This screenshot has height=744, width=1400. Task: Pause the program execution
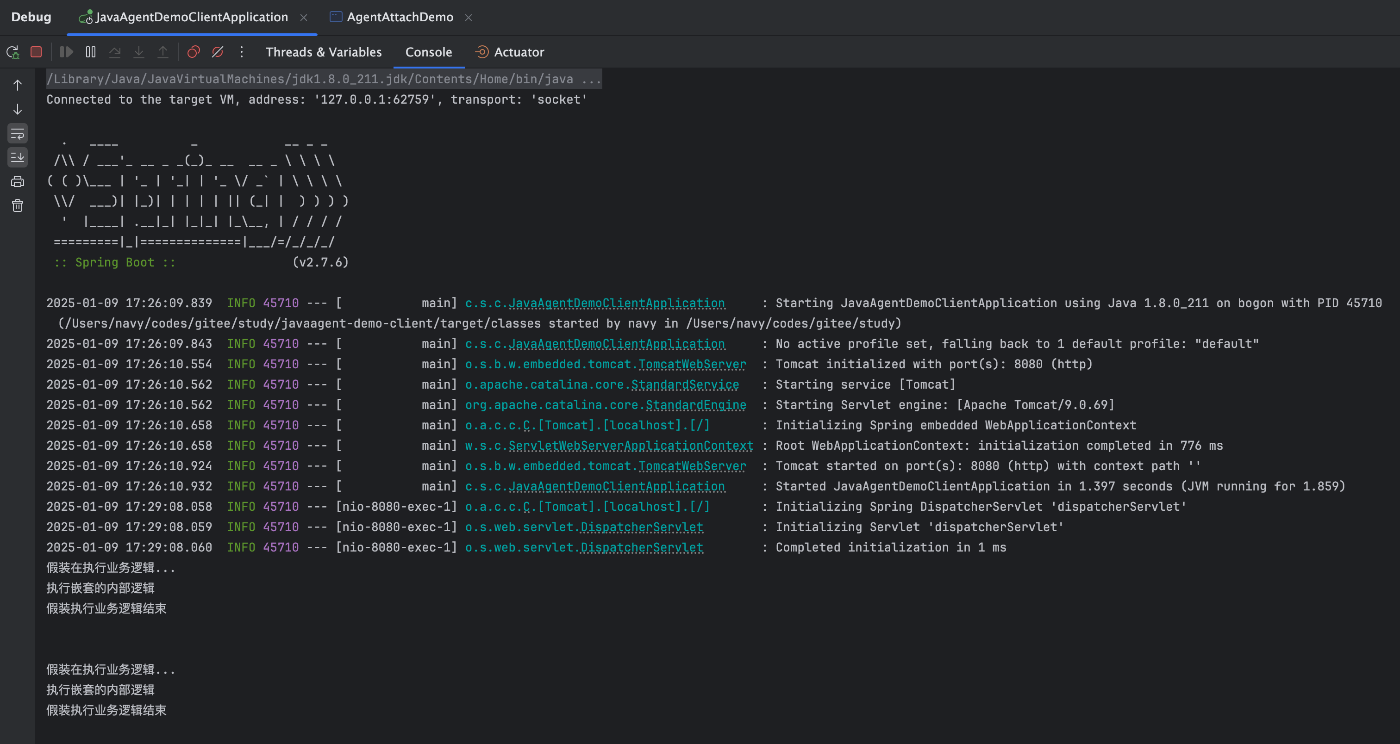tap(91, 52)
